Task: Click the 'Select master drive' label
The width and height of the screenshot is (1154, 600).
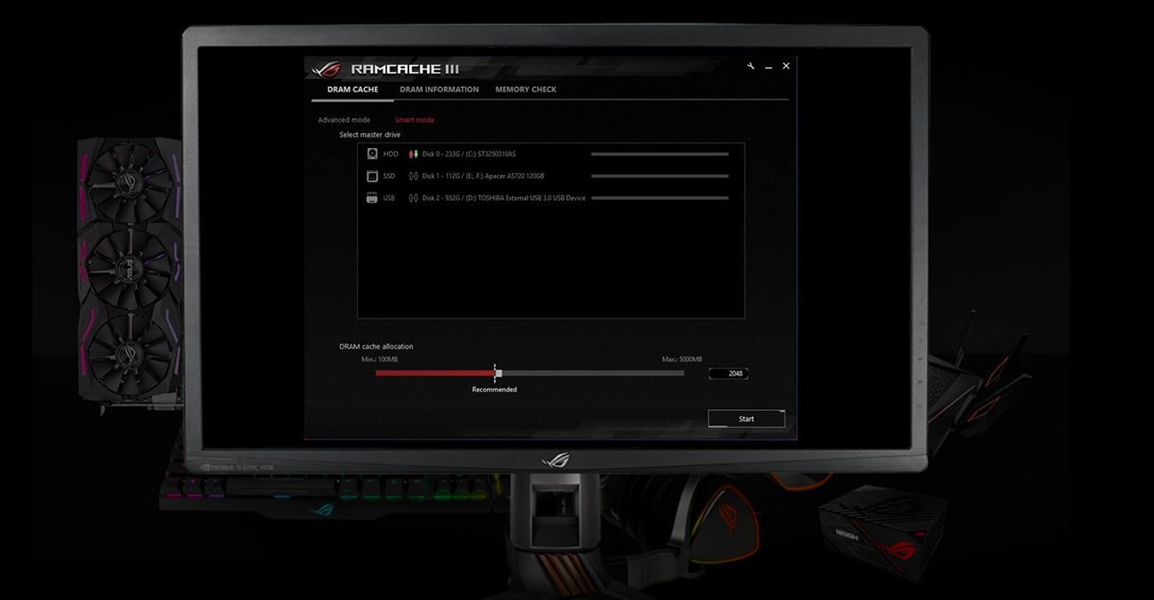Action: 370,135
